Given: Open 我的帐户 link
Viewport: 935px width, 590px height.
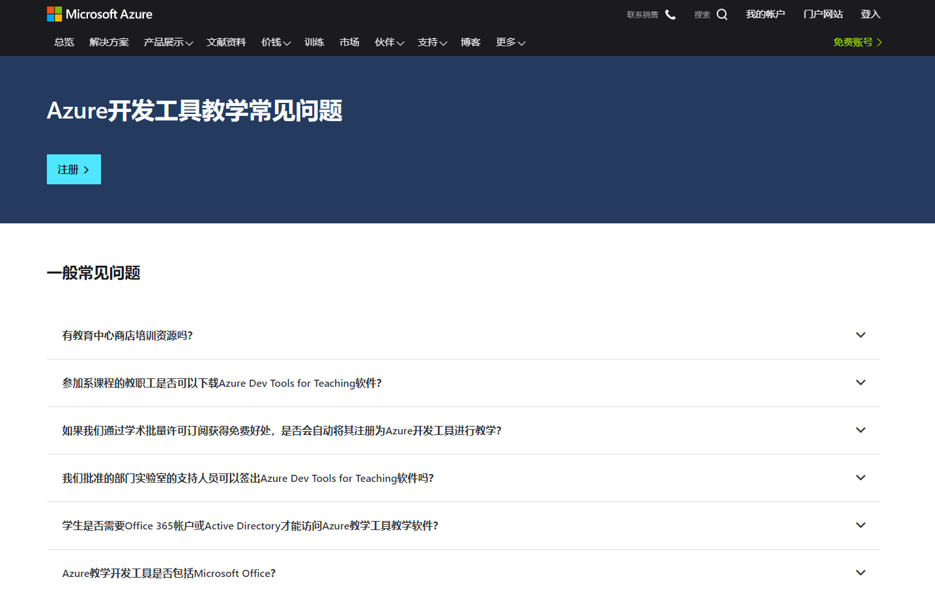Looking at the screenshot, I should 765,14.
